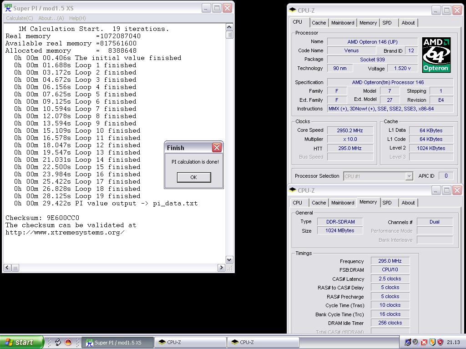Click the Name field AMD Opteron 146 (UP)

click(372, 42)
